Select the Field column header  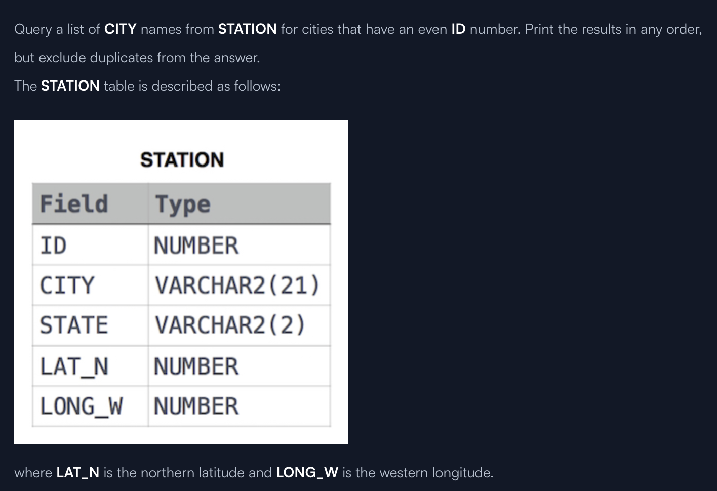coord(74,204)
